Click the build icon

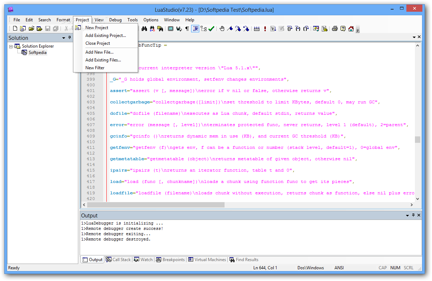point(257,29)
